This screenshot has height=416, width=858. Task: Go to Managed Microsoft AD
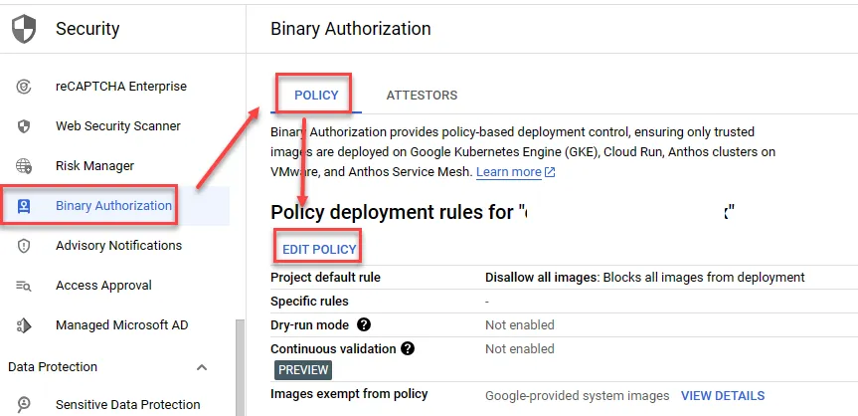coord(121,325)
